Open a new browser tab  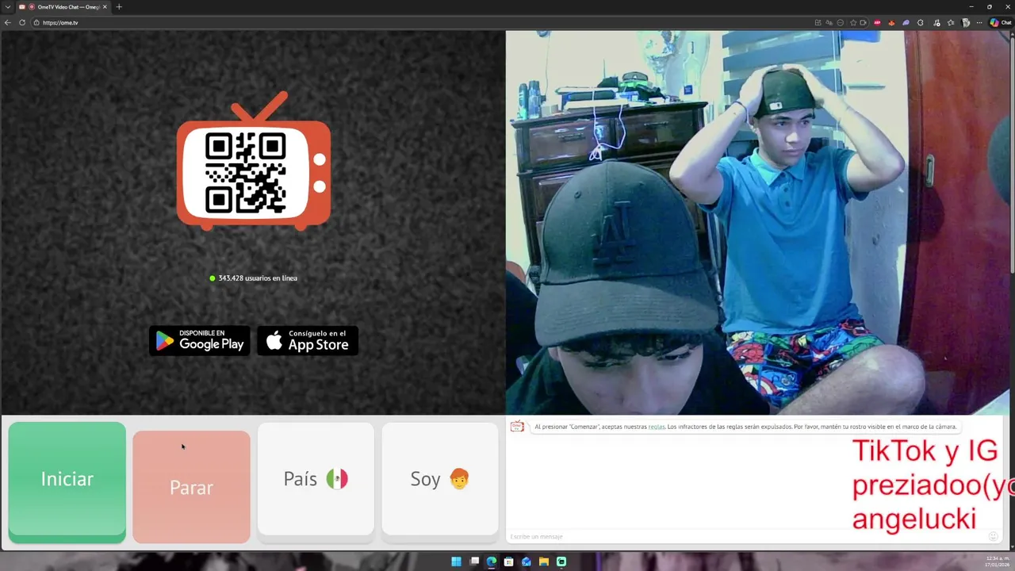tap(119, 7)
